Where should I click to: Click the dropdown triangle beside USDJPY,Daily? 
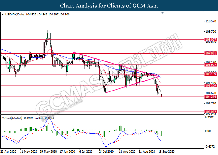[2, 15]
